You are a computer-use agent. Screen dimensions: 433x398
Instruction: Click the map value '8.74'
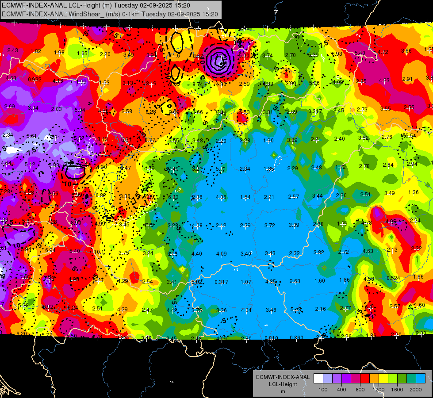[198, 84]
